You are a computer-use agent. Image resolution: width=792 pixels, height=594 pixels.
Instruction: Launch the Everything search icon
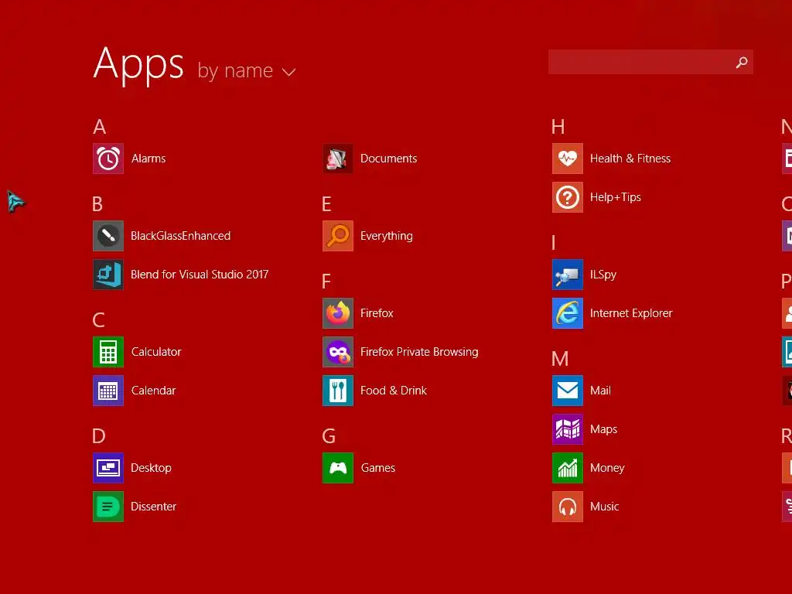338,236
